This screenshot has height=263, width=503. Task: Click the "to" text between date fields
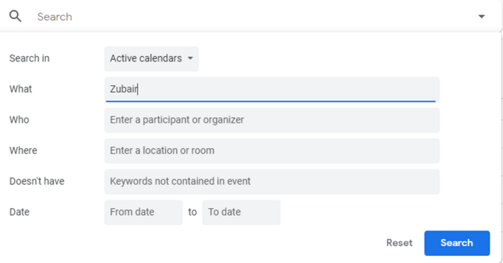pos(192,212)
